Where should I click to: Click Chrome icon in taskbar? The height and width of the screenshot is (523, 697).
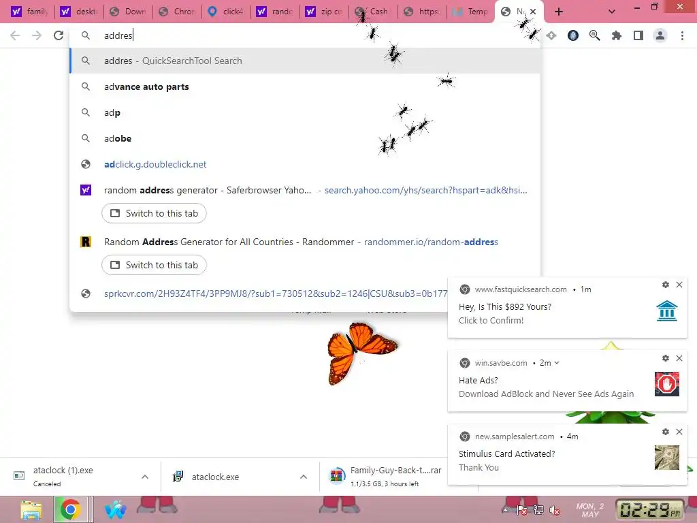click(x=70, y=509)
